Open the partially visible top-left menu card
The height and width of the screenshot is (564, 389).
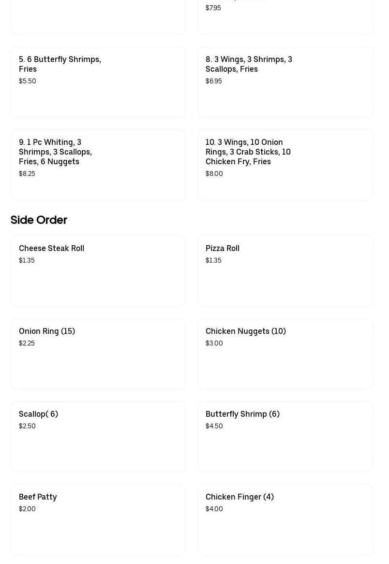click(98, 17)
